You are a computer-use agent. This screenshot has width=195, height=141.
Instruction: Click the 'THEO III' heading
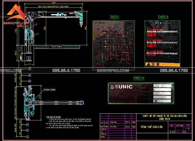(x=139, y=78)
